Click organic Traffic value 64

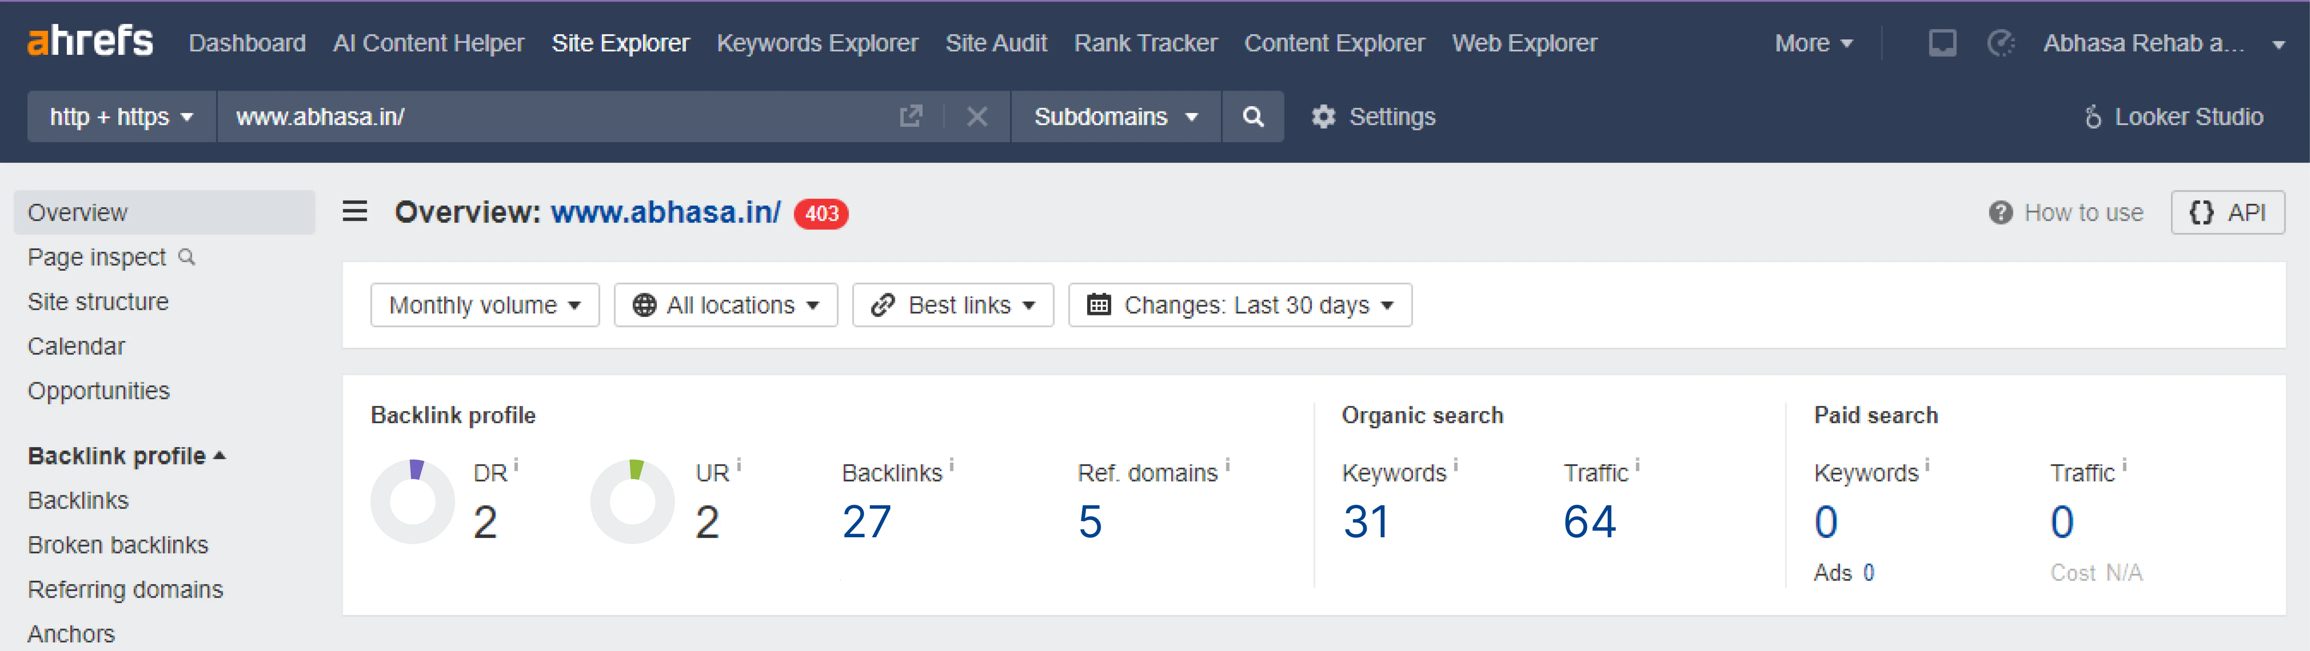(x=1590, y=522)
